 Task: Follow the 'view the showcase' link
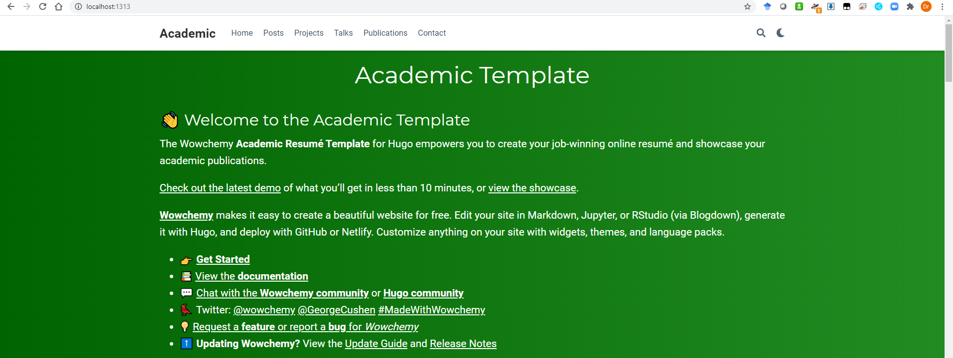coord(532,188)
